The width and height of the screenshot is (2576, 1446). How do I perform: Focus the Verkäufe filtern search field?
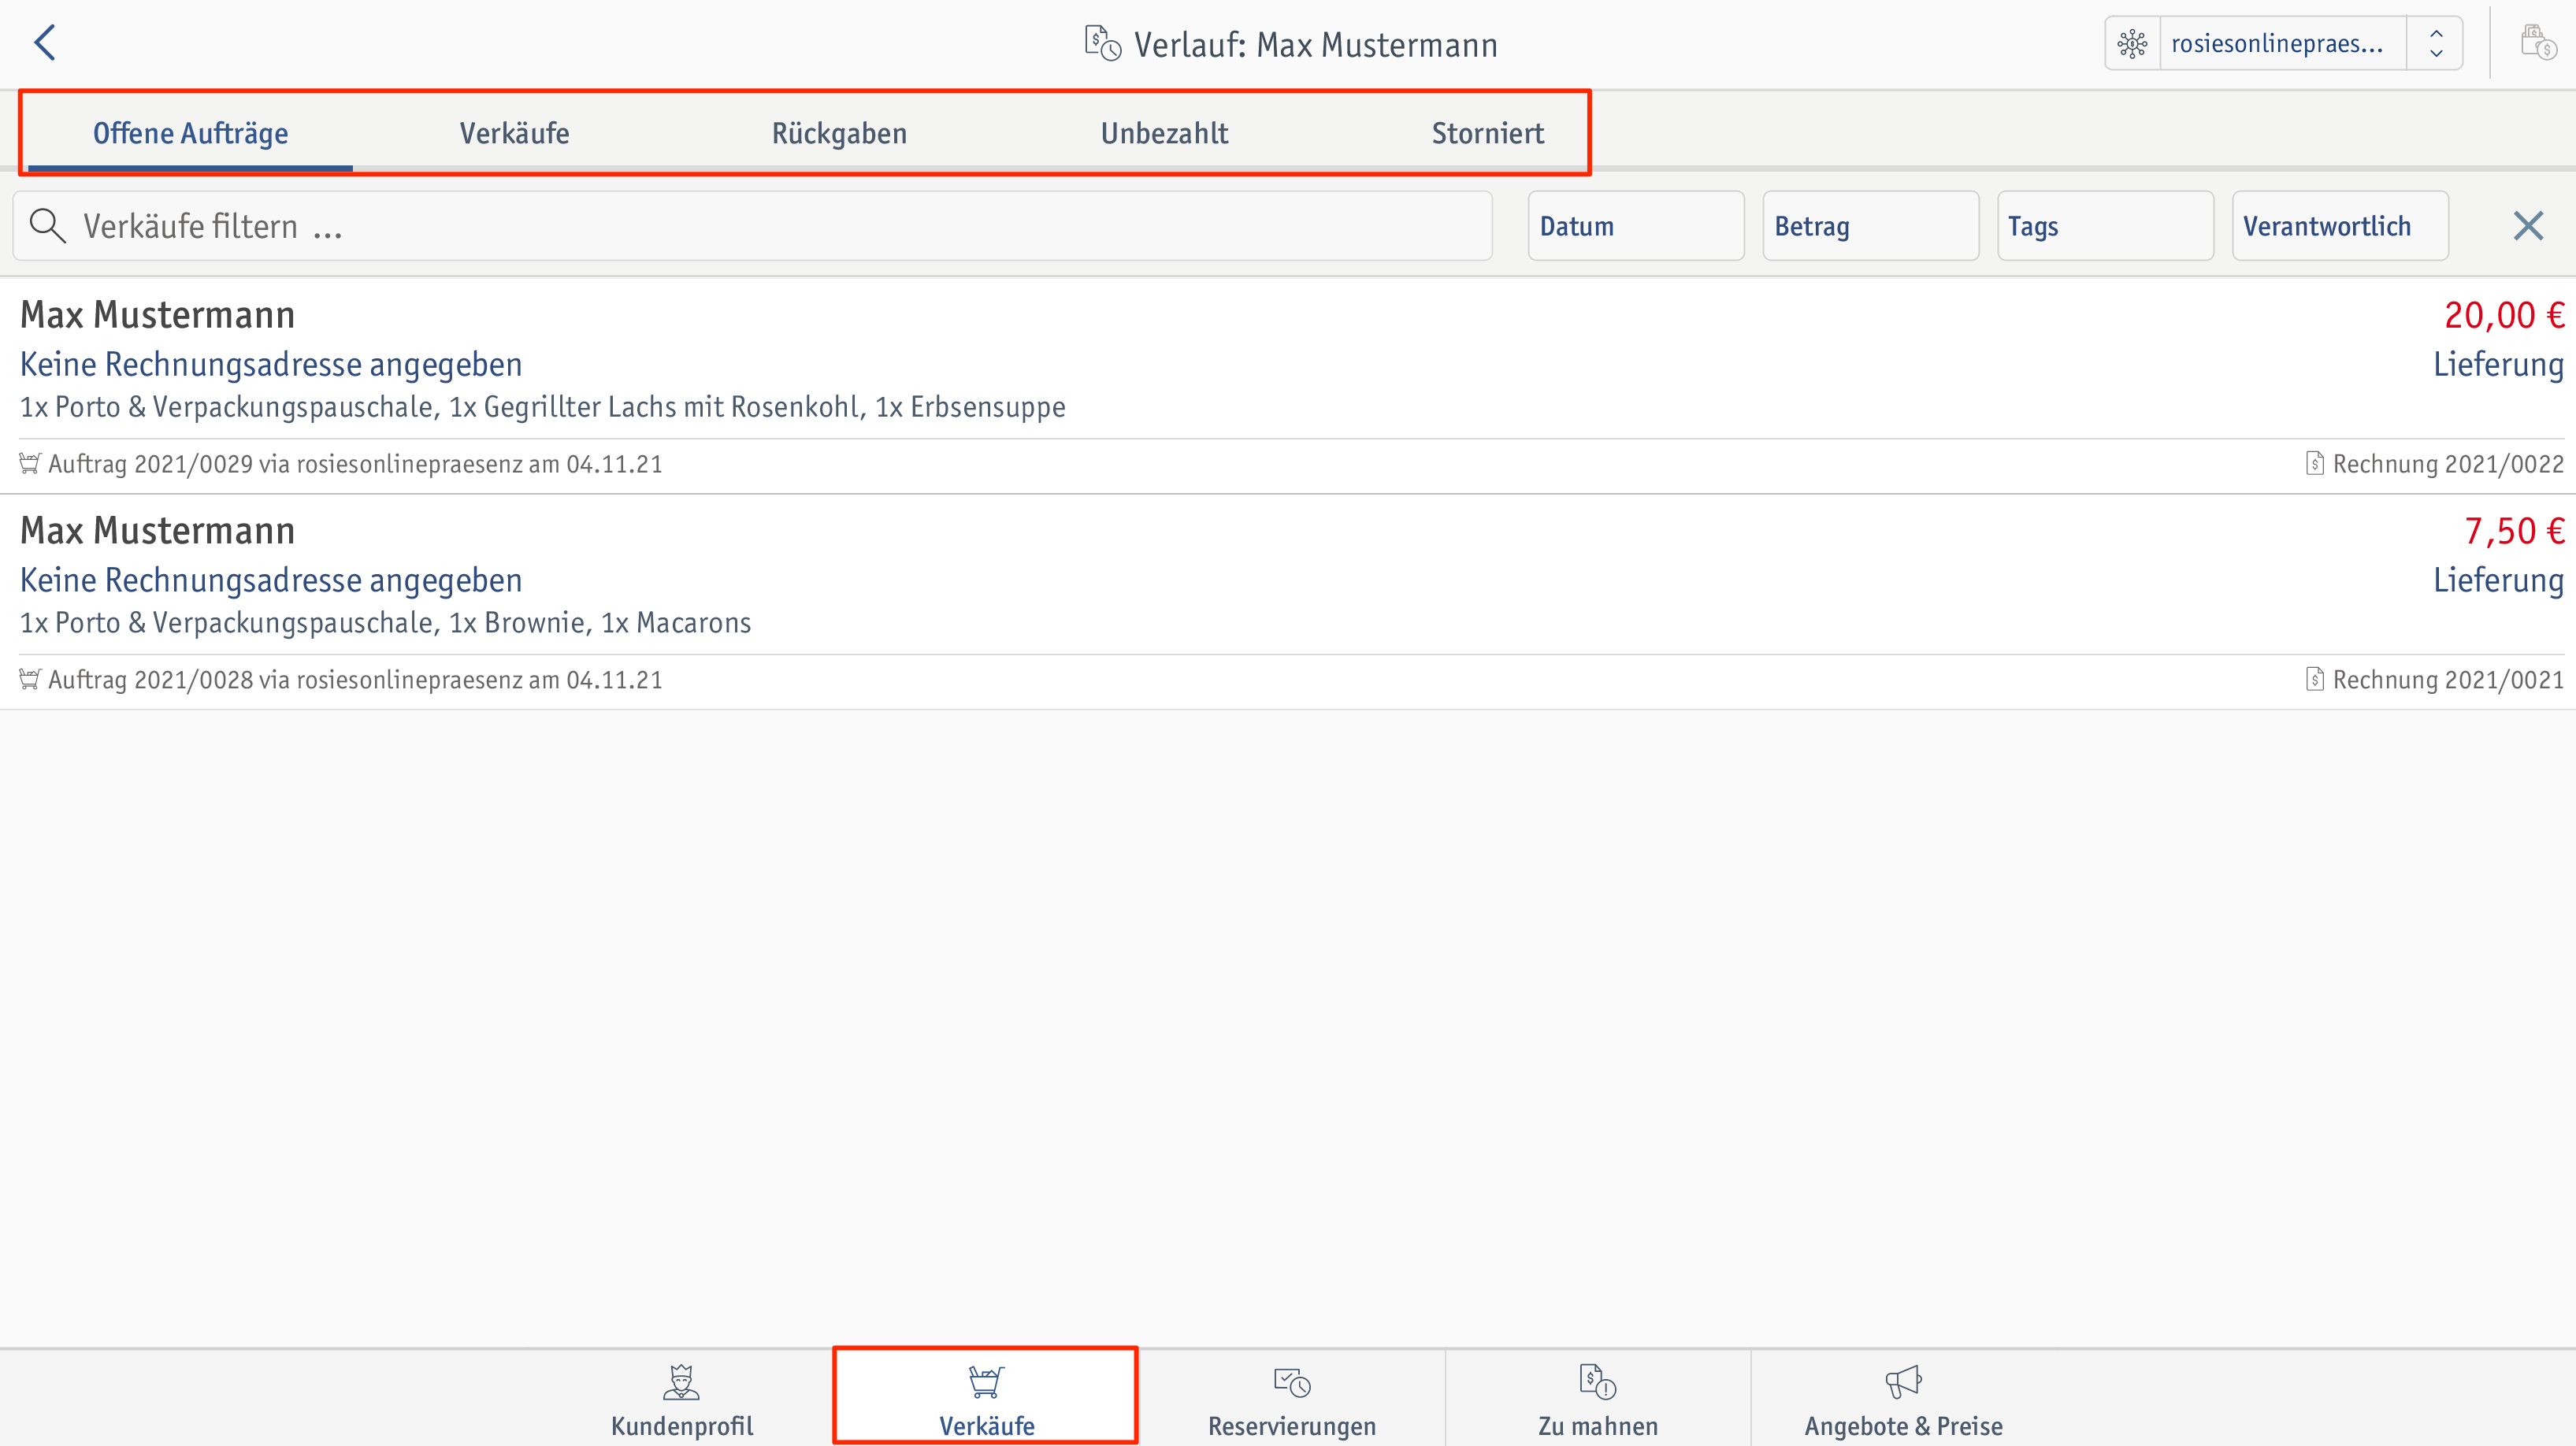pyautogui.click(x=752, y=226)
